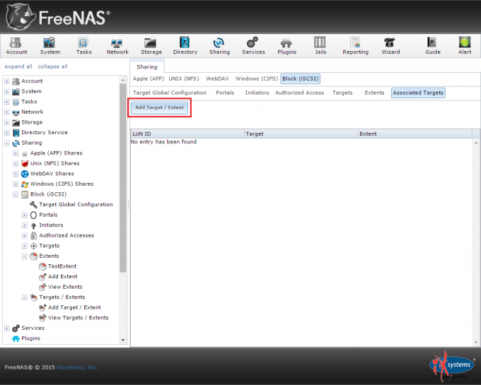
Task: Switch to the Apple (AFP) tab
Action: click(149, 78)
